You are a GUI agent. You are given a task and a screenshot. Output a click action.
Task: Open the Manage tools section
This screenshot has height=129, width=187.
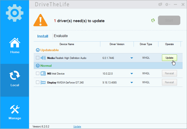point(15,112)
